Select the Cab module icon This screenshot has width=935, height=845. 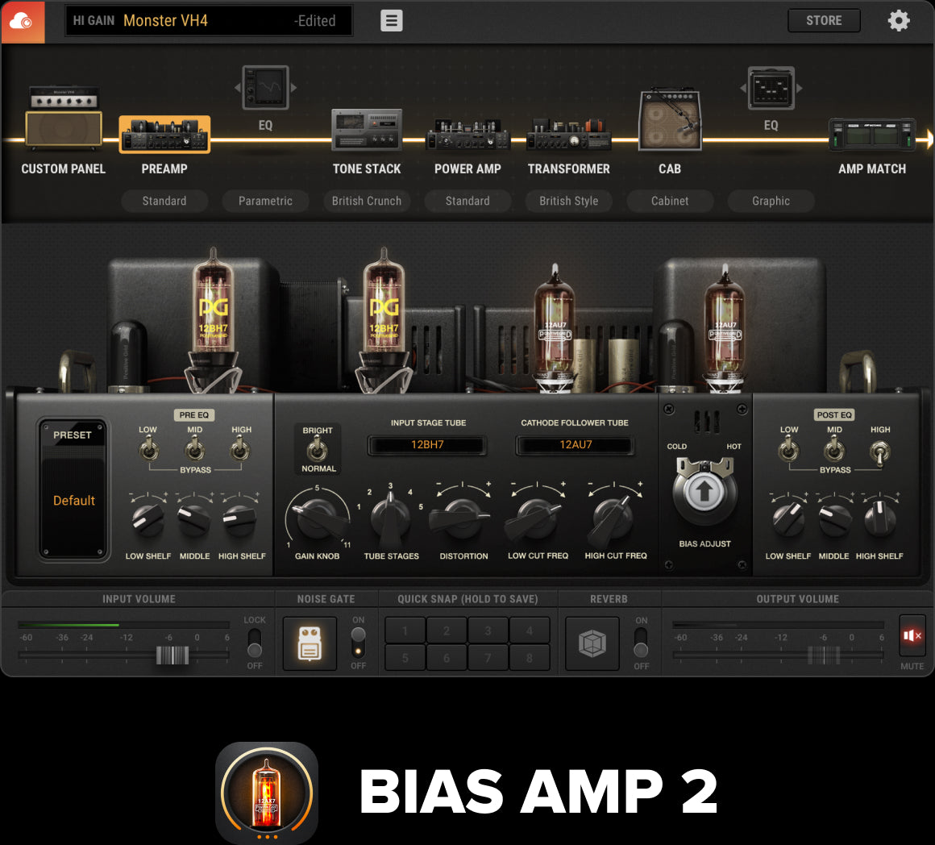coord(670,121)
